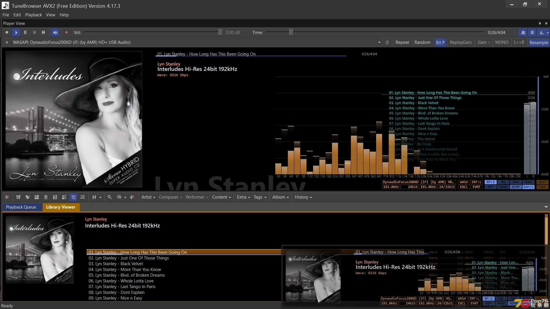The image size is (550, 309).
Task: Open the WASAPI output device dropdown
Action: tap(379, 42)
